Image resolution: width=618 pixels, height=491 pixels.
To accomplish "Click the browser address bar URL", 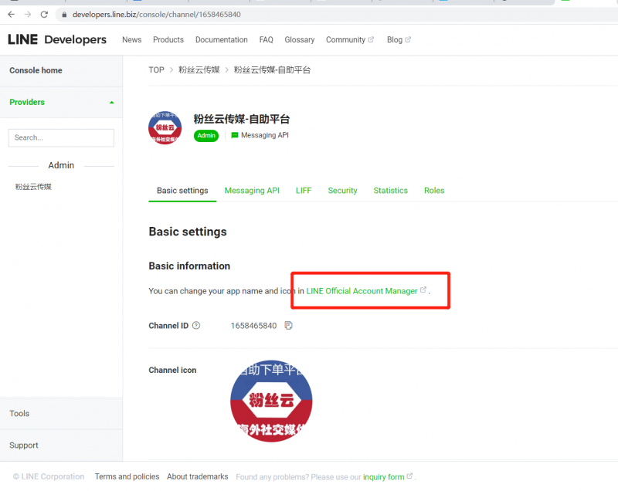I will coord(157,15).
